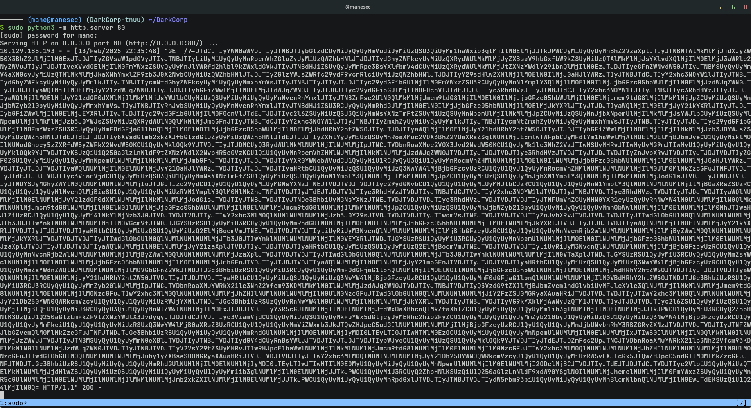Click the "GET request method text
This screenshot has width=751, height=408.
click(172, 51)
